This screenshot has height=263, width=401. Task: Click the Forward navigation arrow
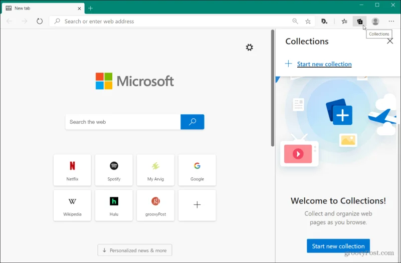tap(24, 21)
